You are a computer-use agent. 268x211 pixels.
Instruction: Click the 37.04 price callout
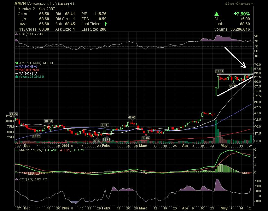coord(146,138)
